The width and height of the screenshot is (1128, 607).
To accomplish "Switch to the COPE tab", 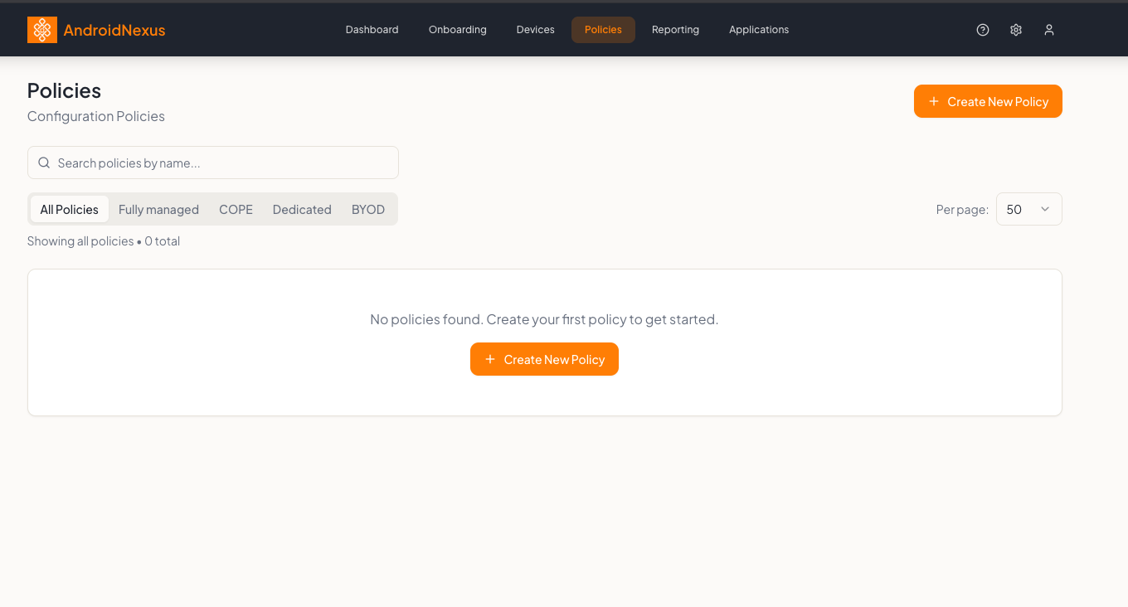I will click(236, 210).
